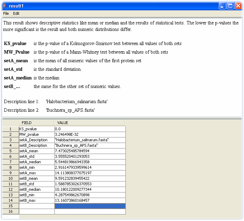Select the setB_std field cell
244x221 pixels.
[37, 184]
